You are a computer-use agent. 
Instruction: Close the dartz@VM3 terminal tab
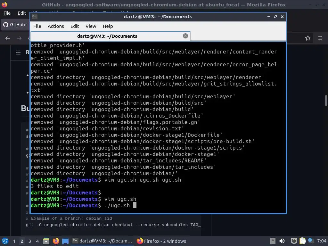[x=185, y=36]
